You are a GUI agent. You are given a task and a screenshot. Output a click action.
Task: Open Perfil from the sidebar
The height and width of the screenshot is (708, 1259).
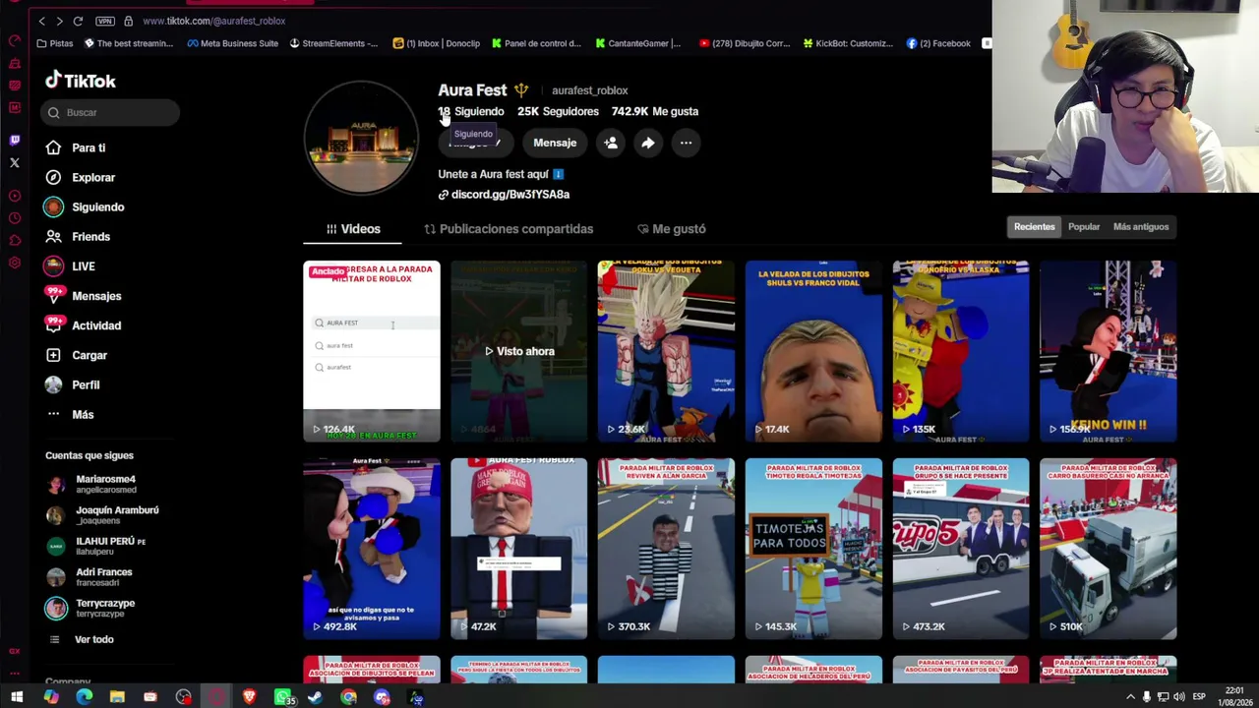(86, 384)
